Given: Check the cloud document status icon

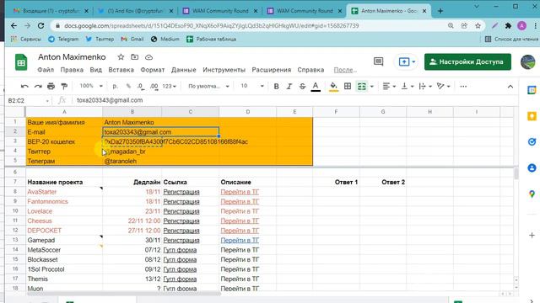Looking at the screenshot, I should (x=148, y=57).
